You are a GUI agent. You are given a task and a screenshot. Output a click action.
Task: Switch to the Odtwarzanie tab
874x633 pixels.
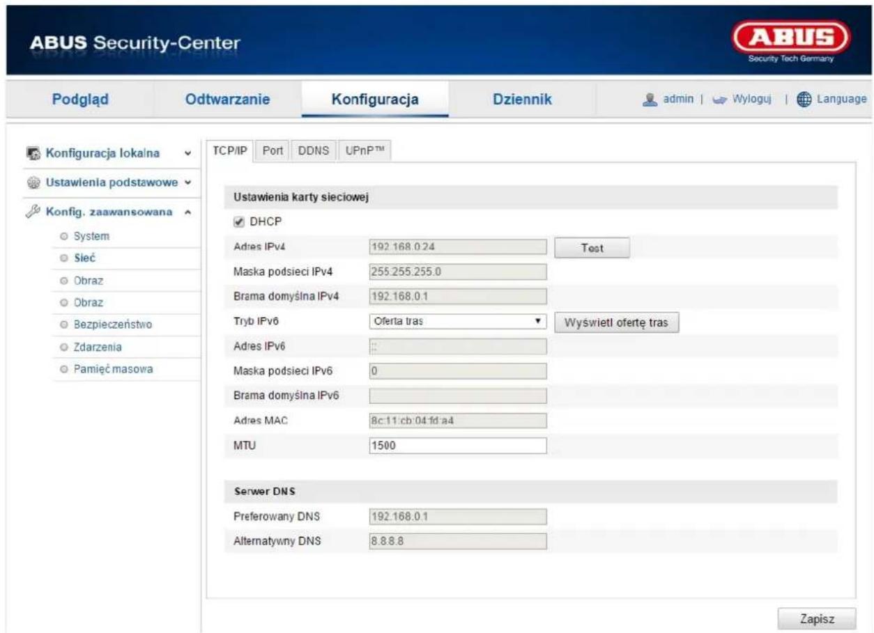227,100
